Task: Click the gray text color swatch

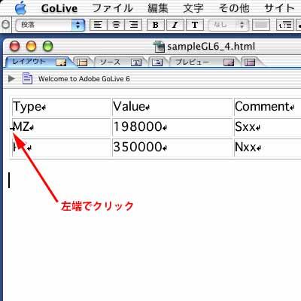Action: pos(261,25)
